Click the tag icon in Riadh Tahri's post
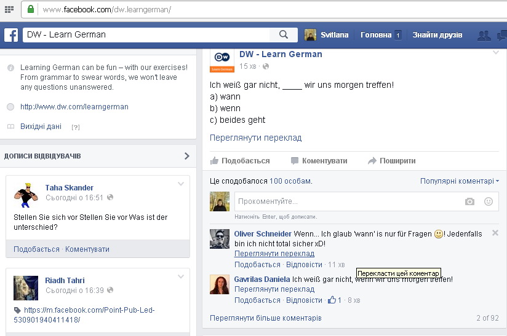 tap(17, 310)
